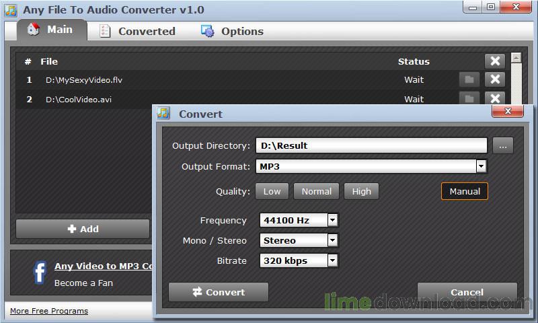Image resolution: width=538 pixels, height=323 pixels.
Task: Select Normal quality preset
Action: click(316, 191)
